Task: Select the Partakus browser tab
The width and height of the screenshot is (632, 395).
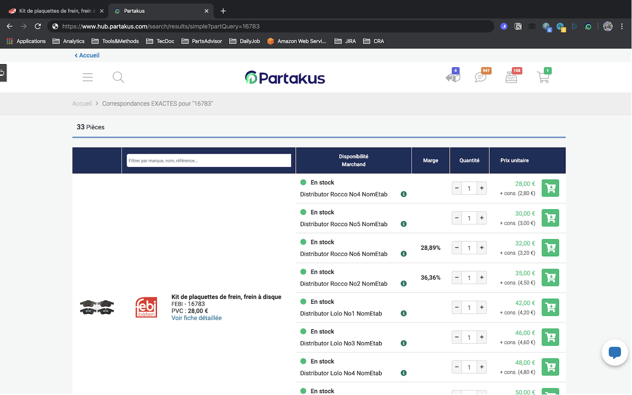Action: [x=160, y=11]
